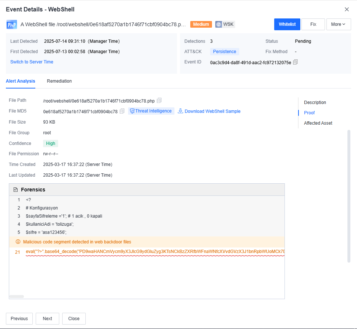This screenshot has height=329, width=357.
Task: Click the malicious code warning info icon
Action: click(18, 242)
